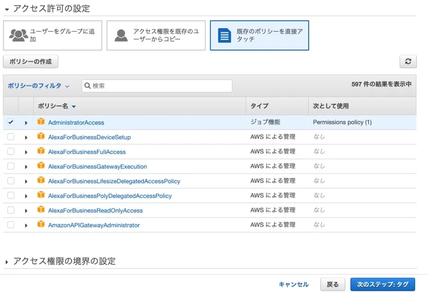Choose copy permissions from existing user
This screenshot has width=428, height=292.
[156, 36]
